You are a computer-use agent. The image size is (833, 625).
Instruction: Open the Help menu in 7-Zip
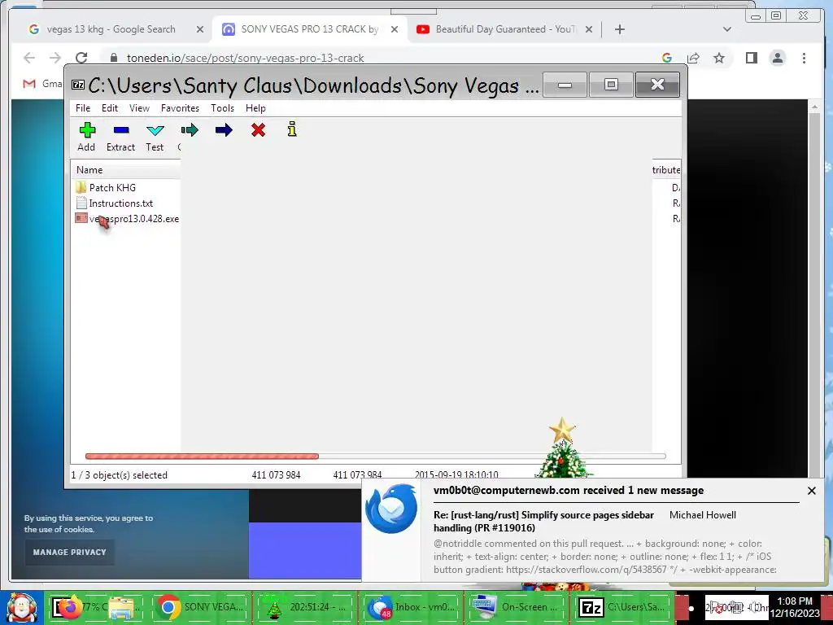(255, 108)
